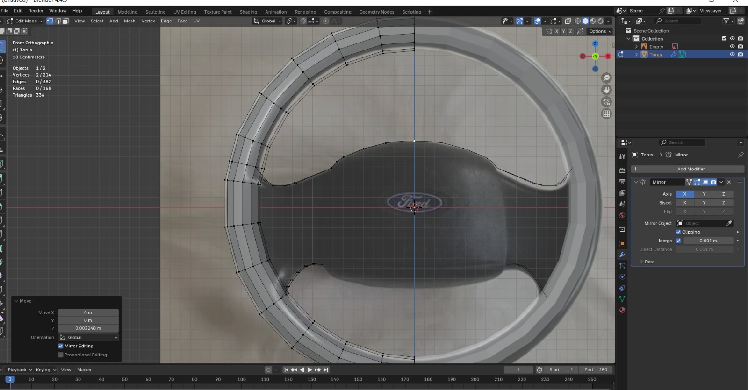Click the zoom magnifier icon in viewport
748x390 pixels.
click(606, 78)
